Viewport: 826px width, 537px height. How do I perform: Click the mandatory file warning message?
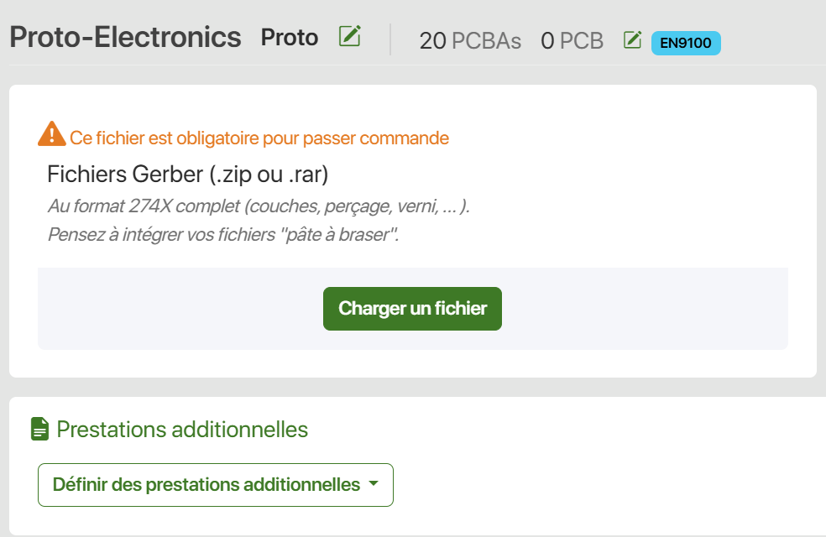pyautogui.click(x=259, y=138)
